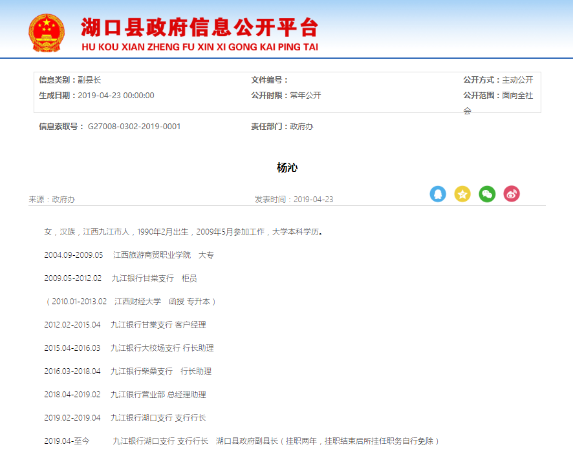Click the 2009.05-2012.02 柜员 line
The image size is (573, 458).
(120, 278)
